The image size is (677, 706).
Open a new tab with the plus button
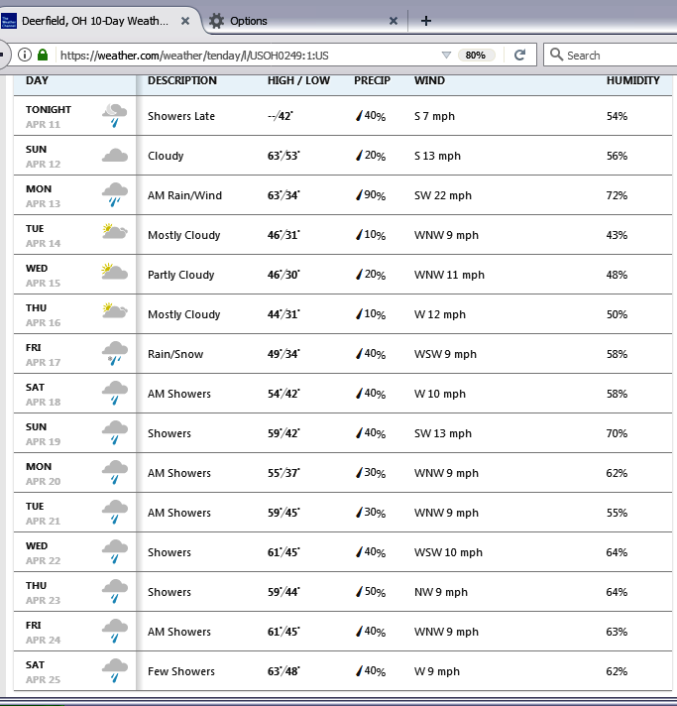[426, 21]
